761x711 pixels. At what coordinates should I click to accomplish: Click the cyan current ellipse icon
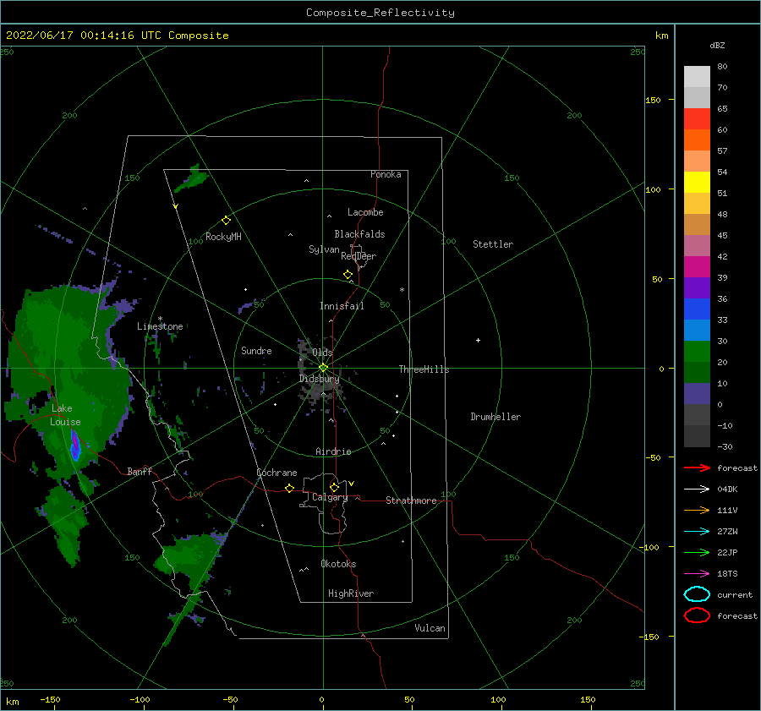tap(697, 594)
